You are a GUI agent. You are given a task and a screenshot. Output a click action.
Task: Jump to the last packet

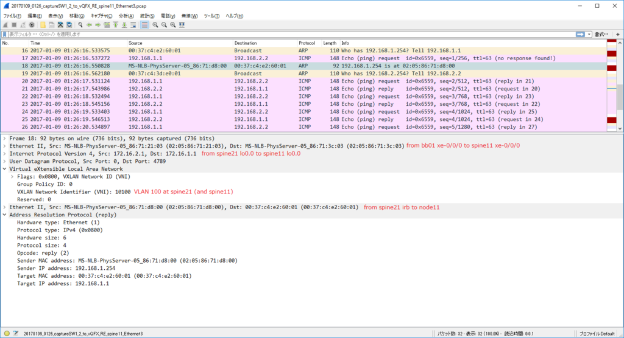click(124, 25)
